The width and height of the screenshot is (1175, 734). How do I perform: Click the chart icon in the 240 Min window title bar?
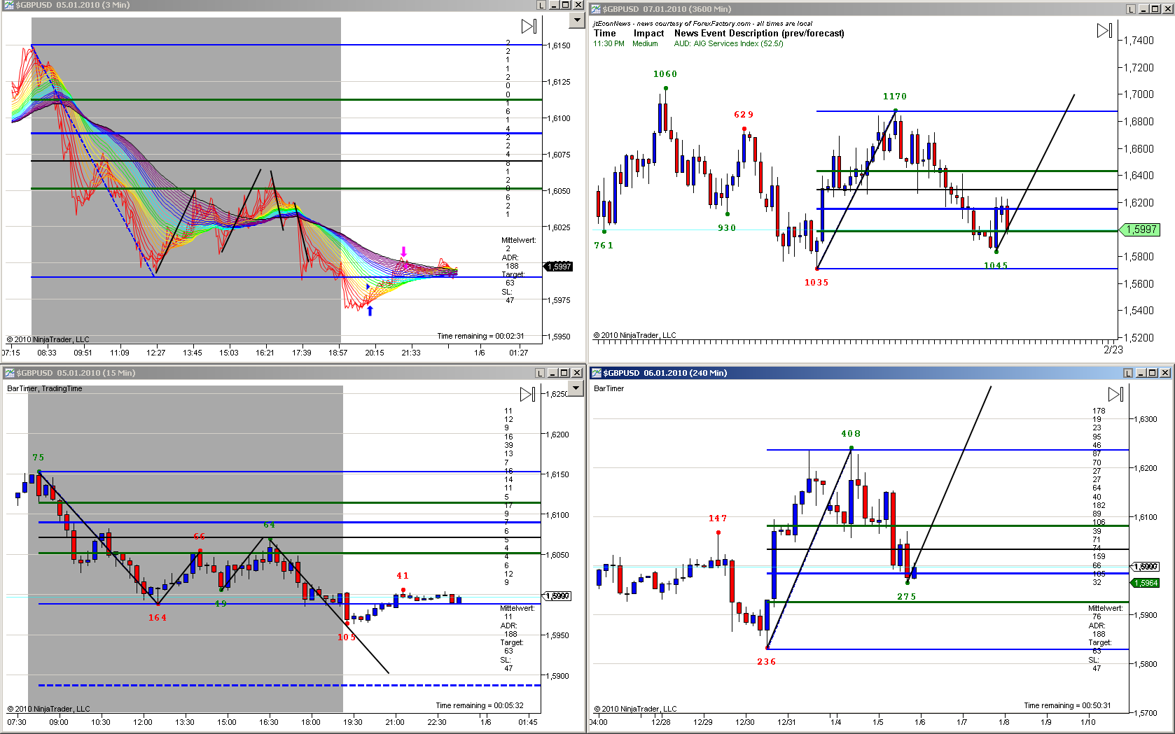pyautogui.click(x=596, y=373)
